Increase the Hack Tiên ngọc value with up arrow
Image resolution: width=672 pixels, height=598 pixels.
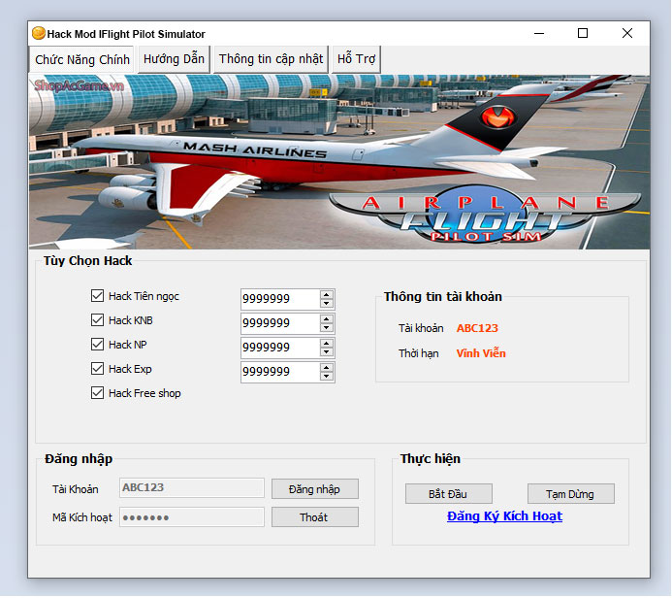click(327, 295)
